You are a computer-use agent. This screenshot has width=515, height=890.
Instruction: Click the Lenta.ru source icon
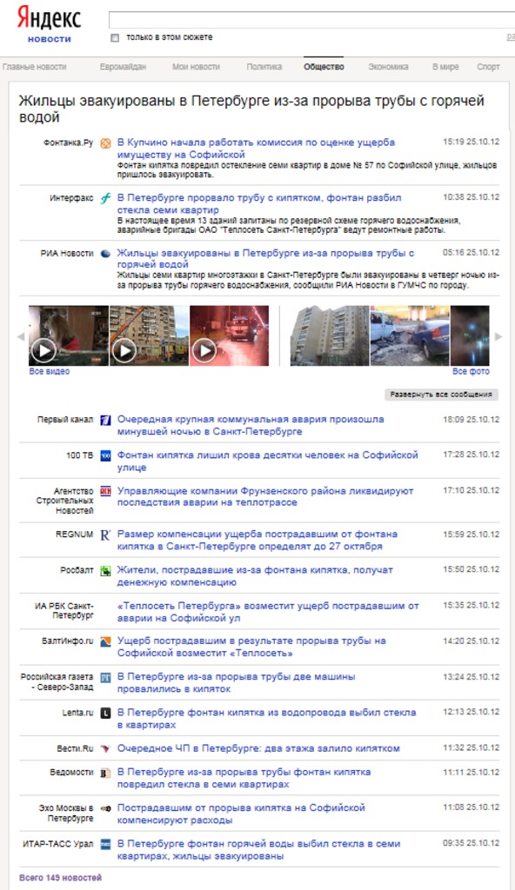click(105, 714)
